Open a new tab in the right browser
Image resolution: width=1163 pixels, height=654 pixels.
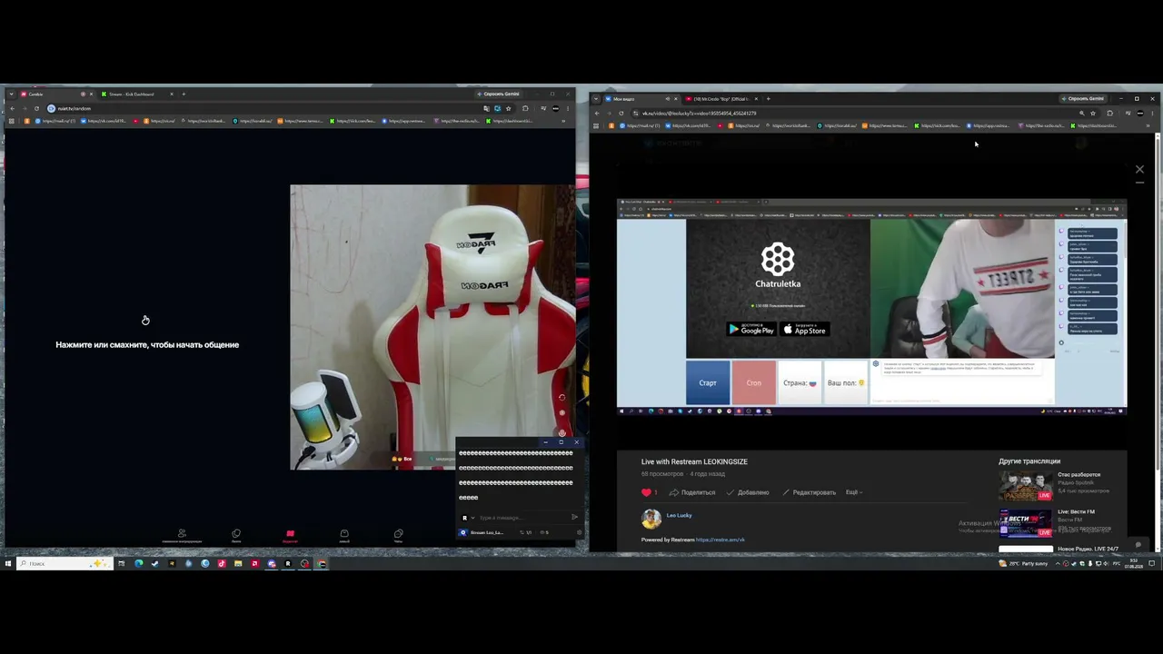coord(768,99)
